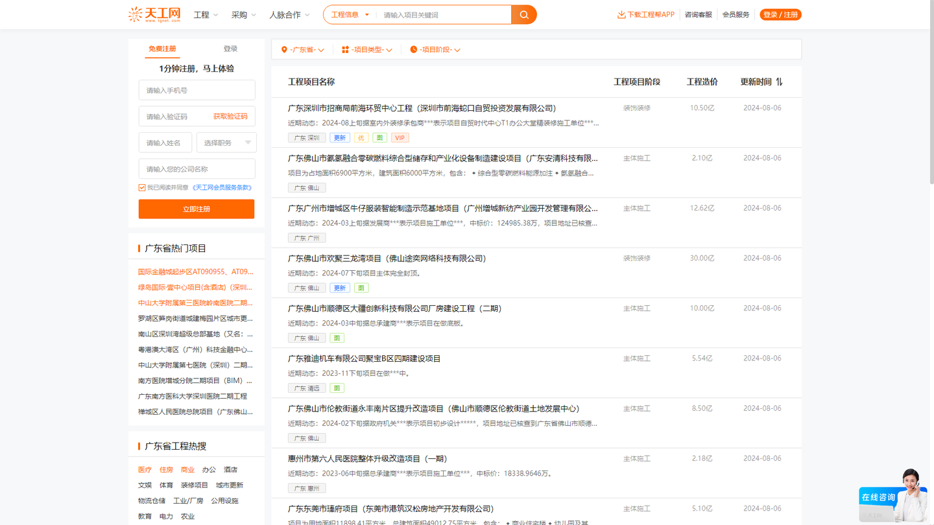Click the 广东 清远 location tag
The image size is (934, 525).
[x=307, y=388]
